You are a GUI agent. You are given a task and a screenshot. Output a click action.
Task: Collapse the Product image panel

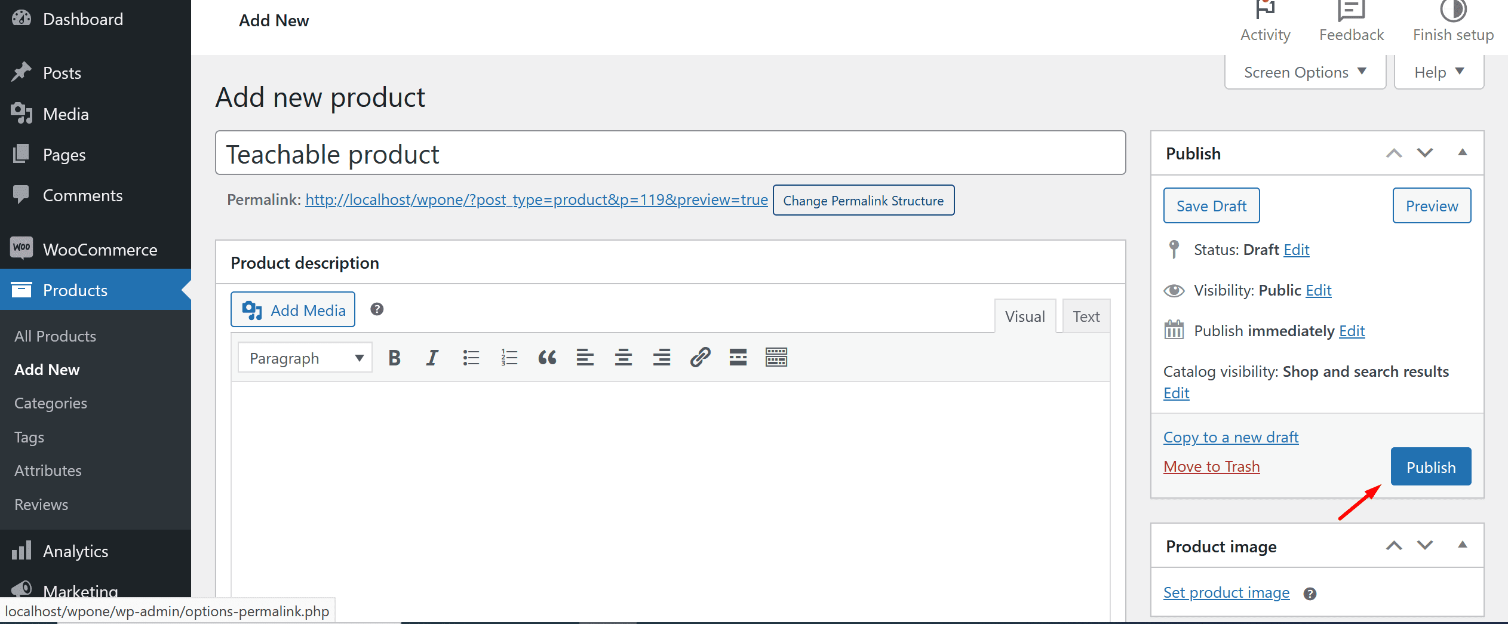coord(1462,545)
